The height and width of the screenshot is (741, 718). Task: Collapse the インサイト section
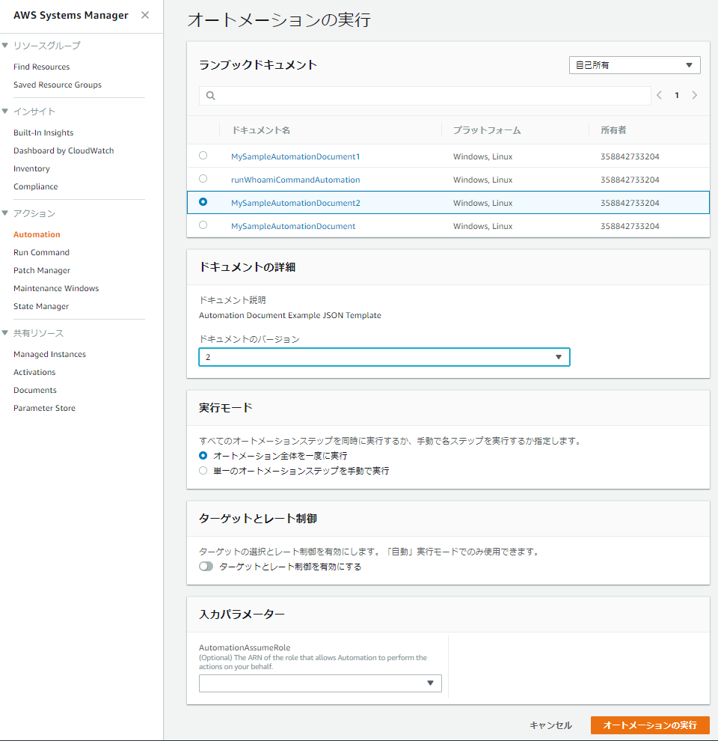click(x=5, y=112)
